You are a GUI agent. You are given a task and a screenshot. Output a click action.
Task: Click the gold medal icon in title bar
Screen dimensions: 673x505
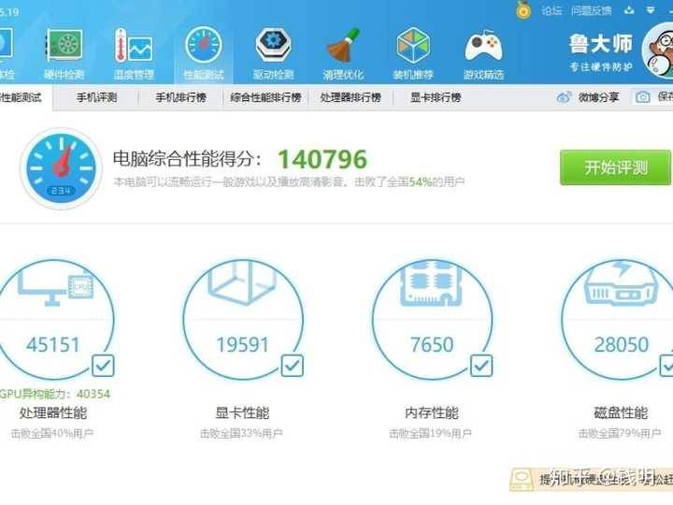[x=523, y=9]
